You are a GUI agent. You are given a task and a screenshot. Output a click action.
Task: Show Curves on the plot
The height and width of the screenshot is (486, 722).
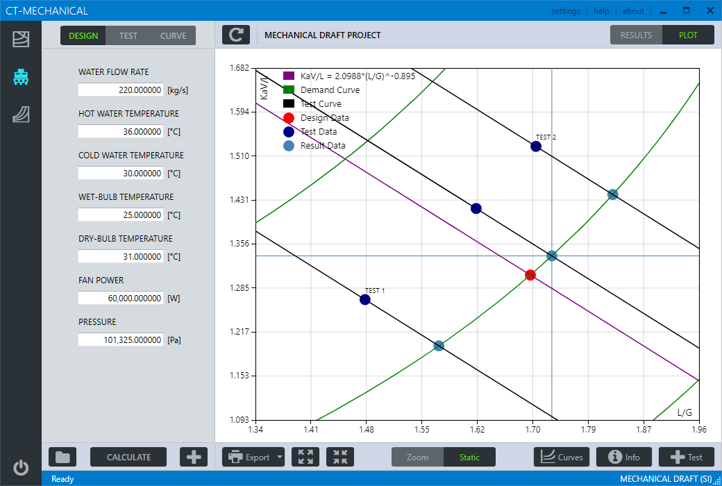(x=562, y=457)
